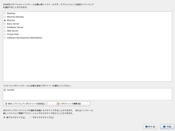The height and width of the screenshot is (131, 175).
Task: Click 他のソフトウェアリポジトリーの追加(A) button
Action: point(25,104)
